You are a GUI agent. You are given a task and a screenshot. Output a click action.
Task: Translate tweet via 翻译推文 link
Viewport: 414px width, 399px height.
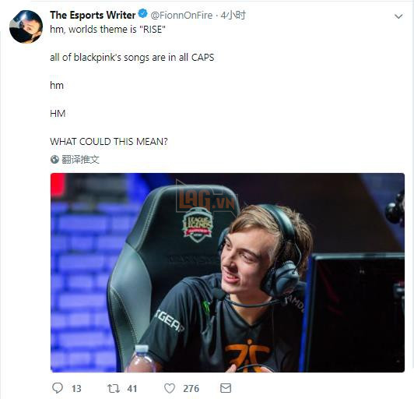click(80, 160)
